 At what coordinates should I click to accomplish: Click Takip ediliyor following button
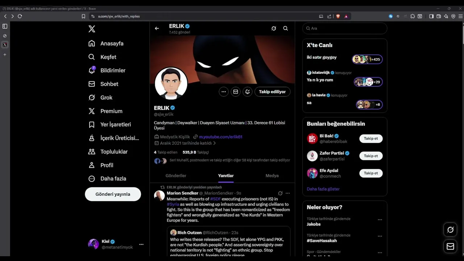click(272, 92)
